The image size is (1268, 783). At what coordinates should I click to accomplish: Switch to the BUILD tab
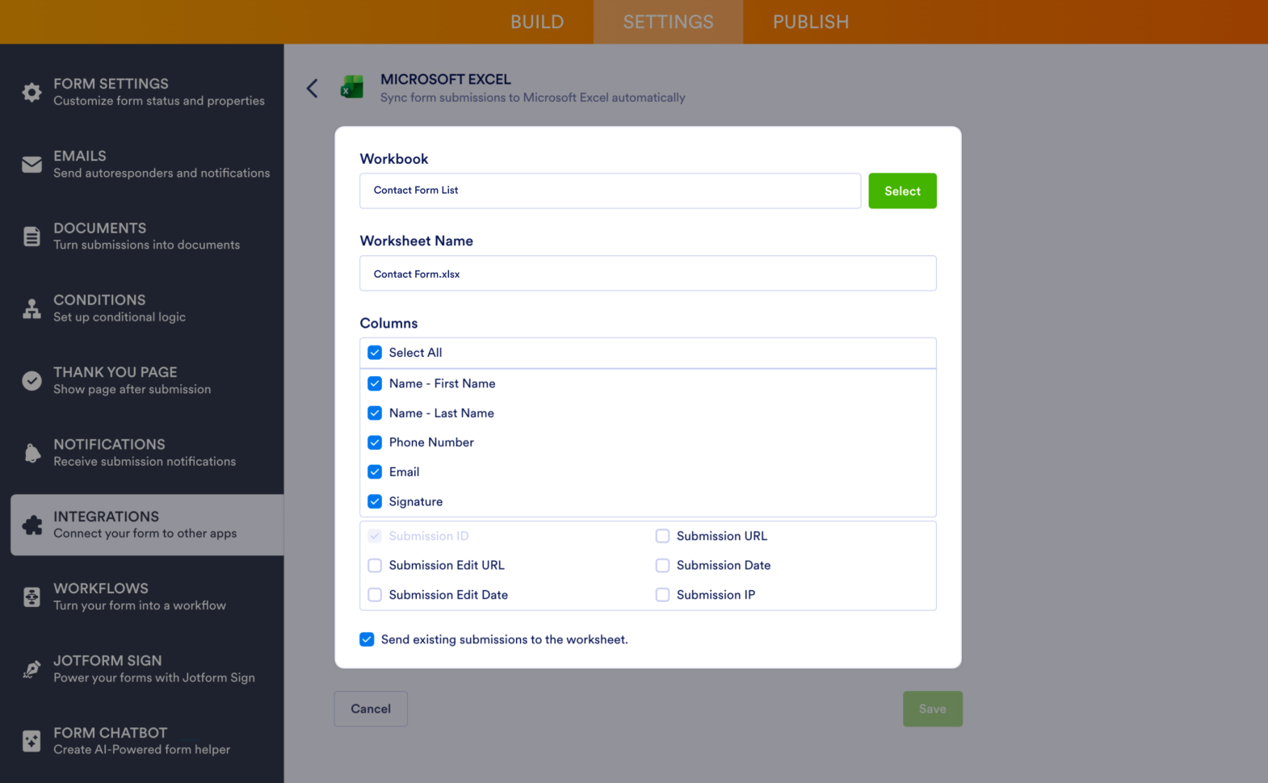(537, 22)
